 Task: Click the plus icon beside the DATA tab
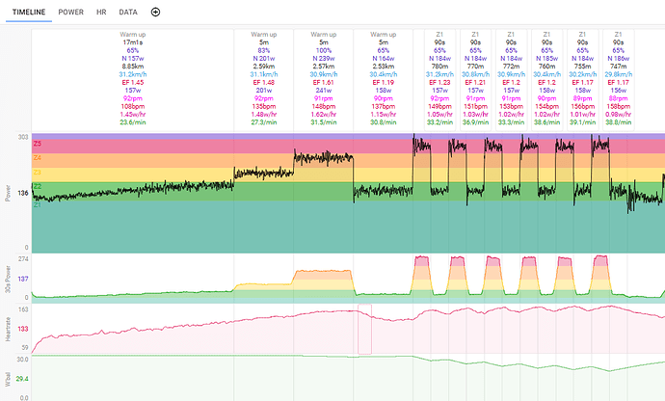pos(156,12)
